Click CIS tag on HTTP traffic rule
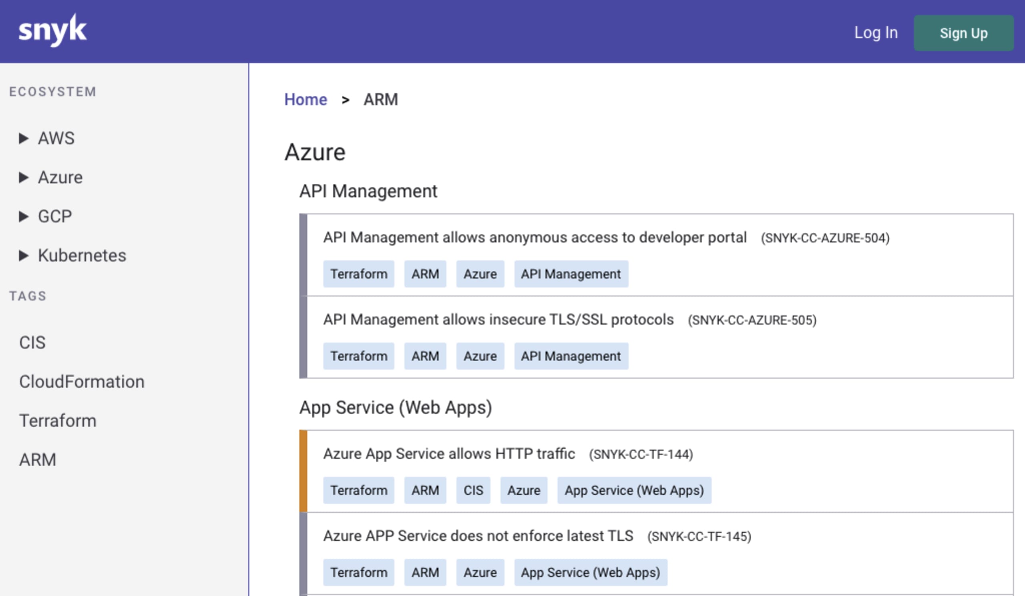The height and width of the screenshot is (596, 1025). (x=473, y=491)
